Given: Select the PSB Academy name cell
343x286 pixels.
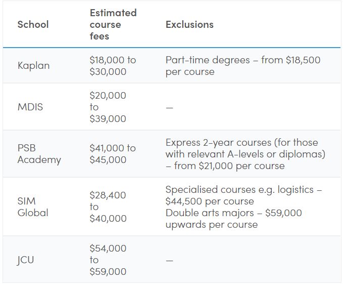Looking at the screenshot, I should coord(39,154).
